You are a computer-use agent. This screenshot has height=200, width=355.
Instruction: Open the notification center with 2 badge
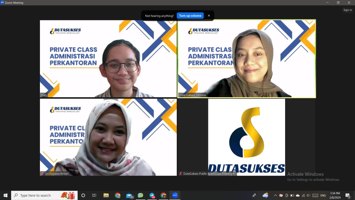348,195
